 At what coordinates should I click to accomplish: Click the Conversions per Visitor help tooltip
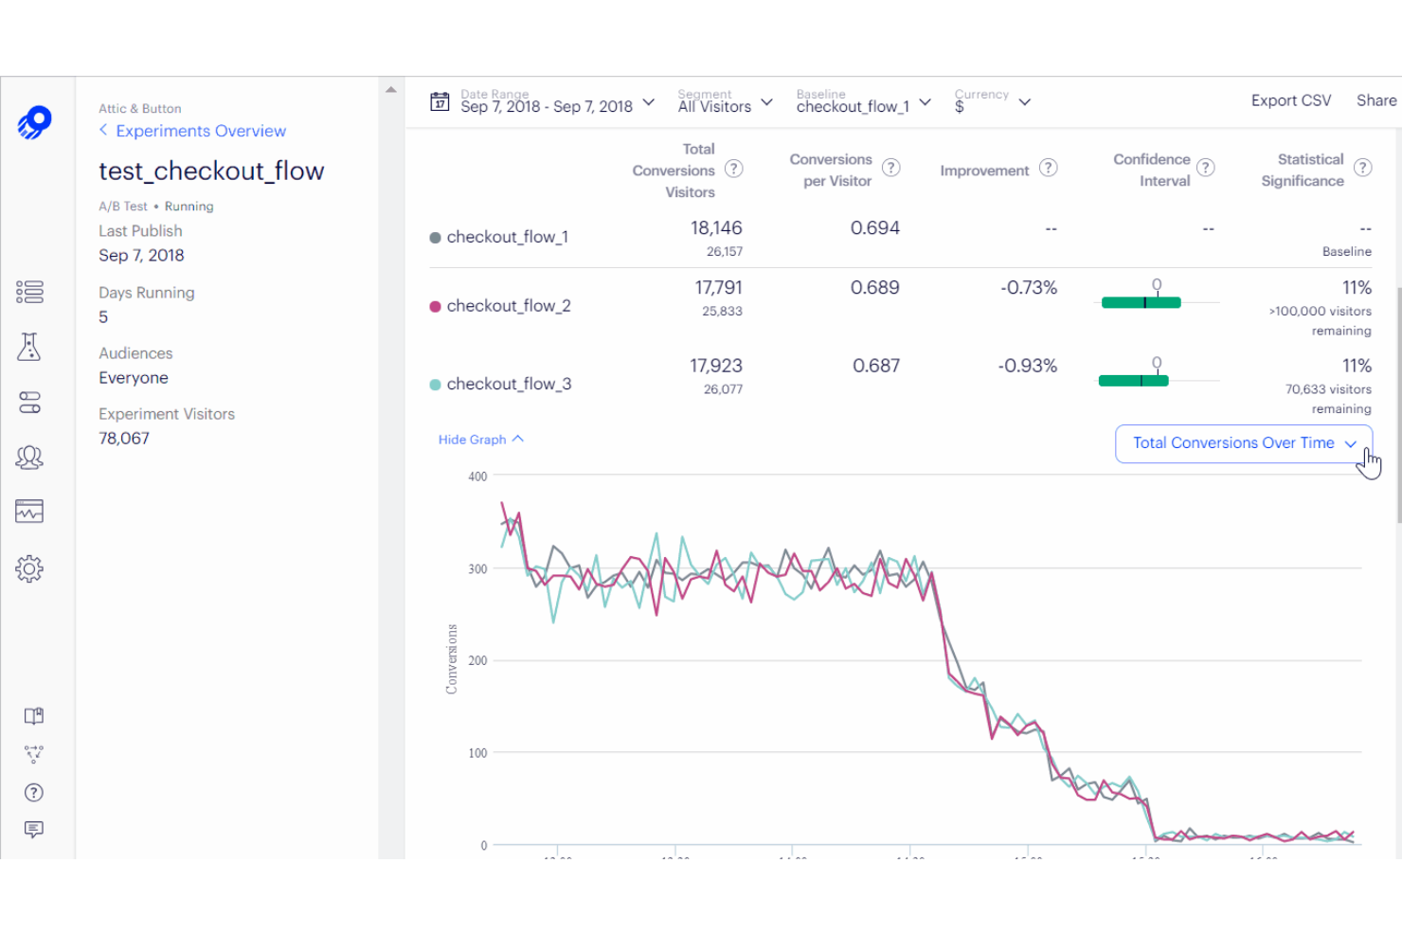[x=891, y=168]
